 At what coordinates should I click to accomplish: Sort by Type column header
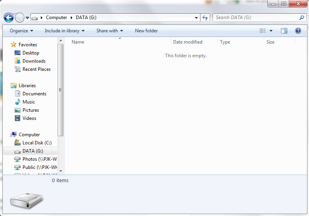(x=225, y=42)
